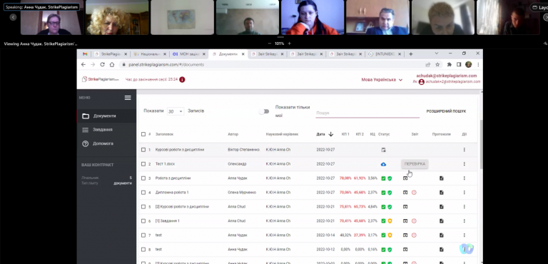Screen dimensions: 548x264
Task: Open protocol document icon for Дипломна робота 1
Action: [442, 193]
